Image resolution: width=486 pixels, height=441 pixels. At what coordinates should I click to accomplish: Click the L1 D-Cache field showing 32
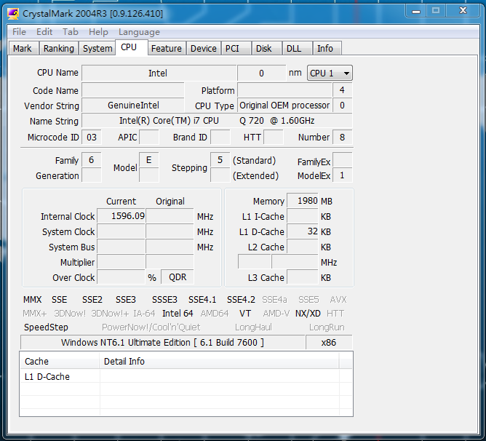coord(303,231)
